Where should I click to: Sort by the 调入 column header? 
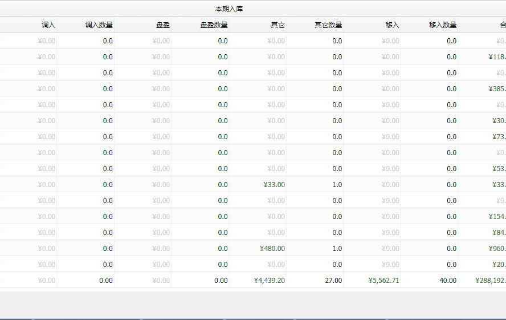[x=48, y=25]
